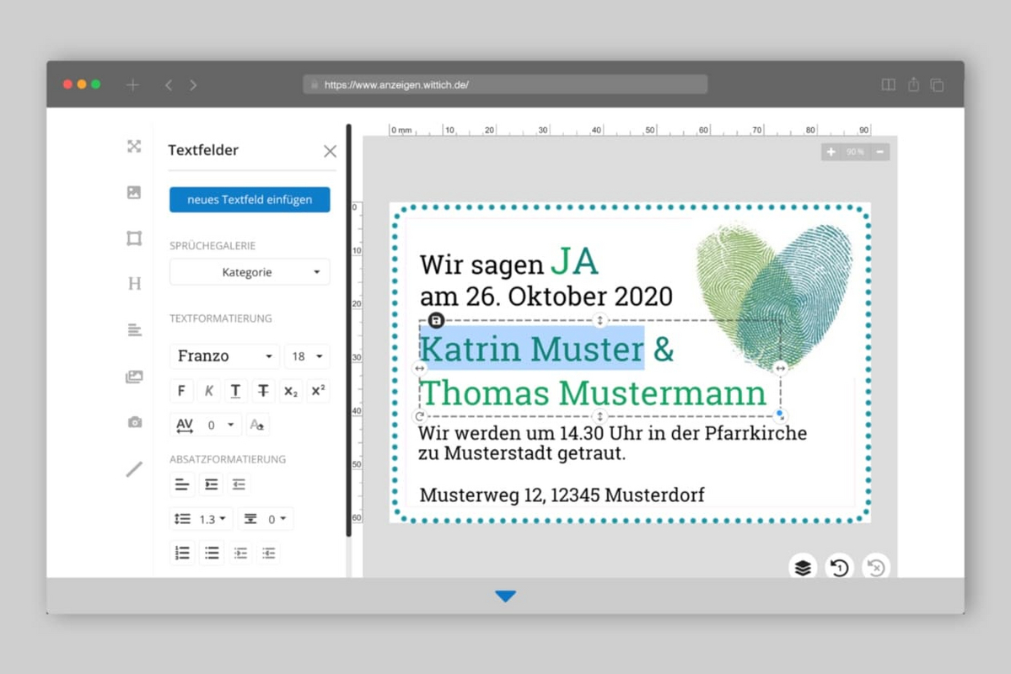Image resolution: width=1011 pixels, height=674 pixels.
Task: Click the browser URL address field
Action: (x=504, y=84)
